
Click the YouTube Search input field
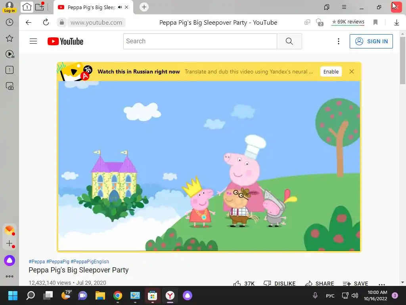pyautogui.click(x=200, y=41)
